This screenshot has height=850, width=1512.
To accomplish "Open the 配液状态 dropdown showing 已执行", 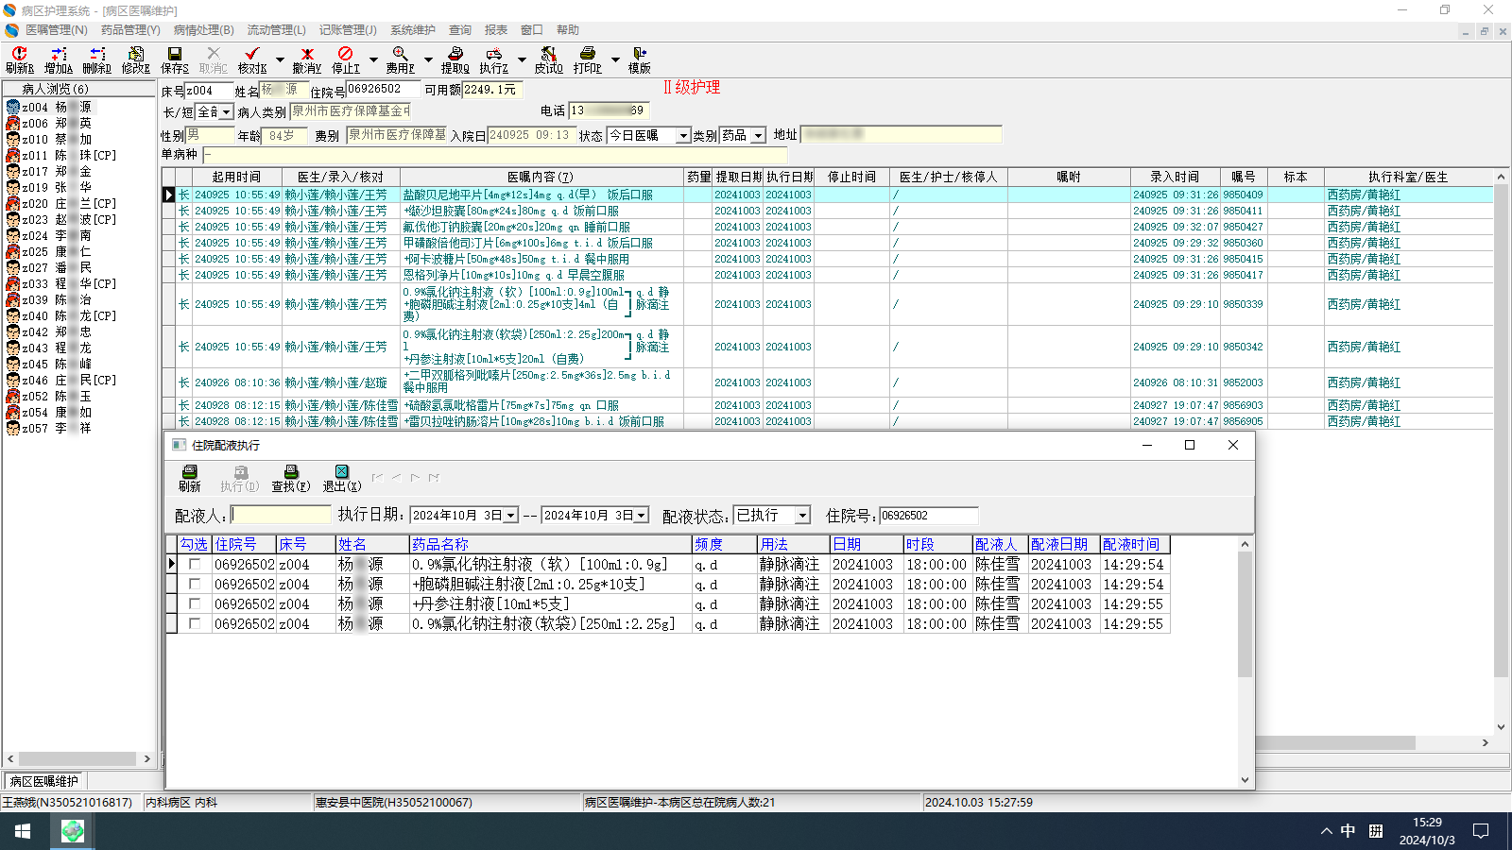I will [x=802, y=516].
